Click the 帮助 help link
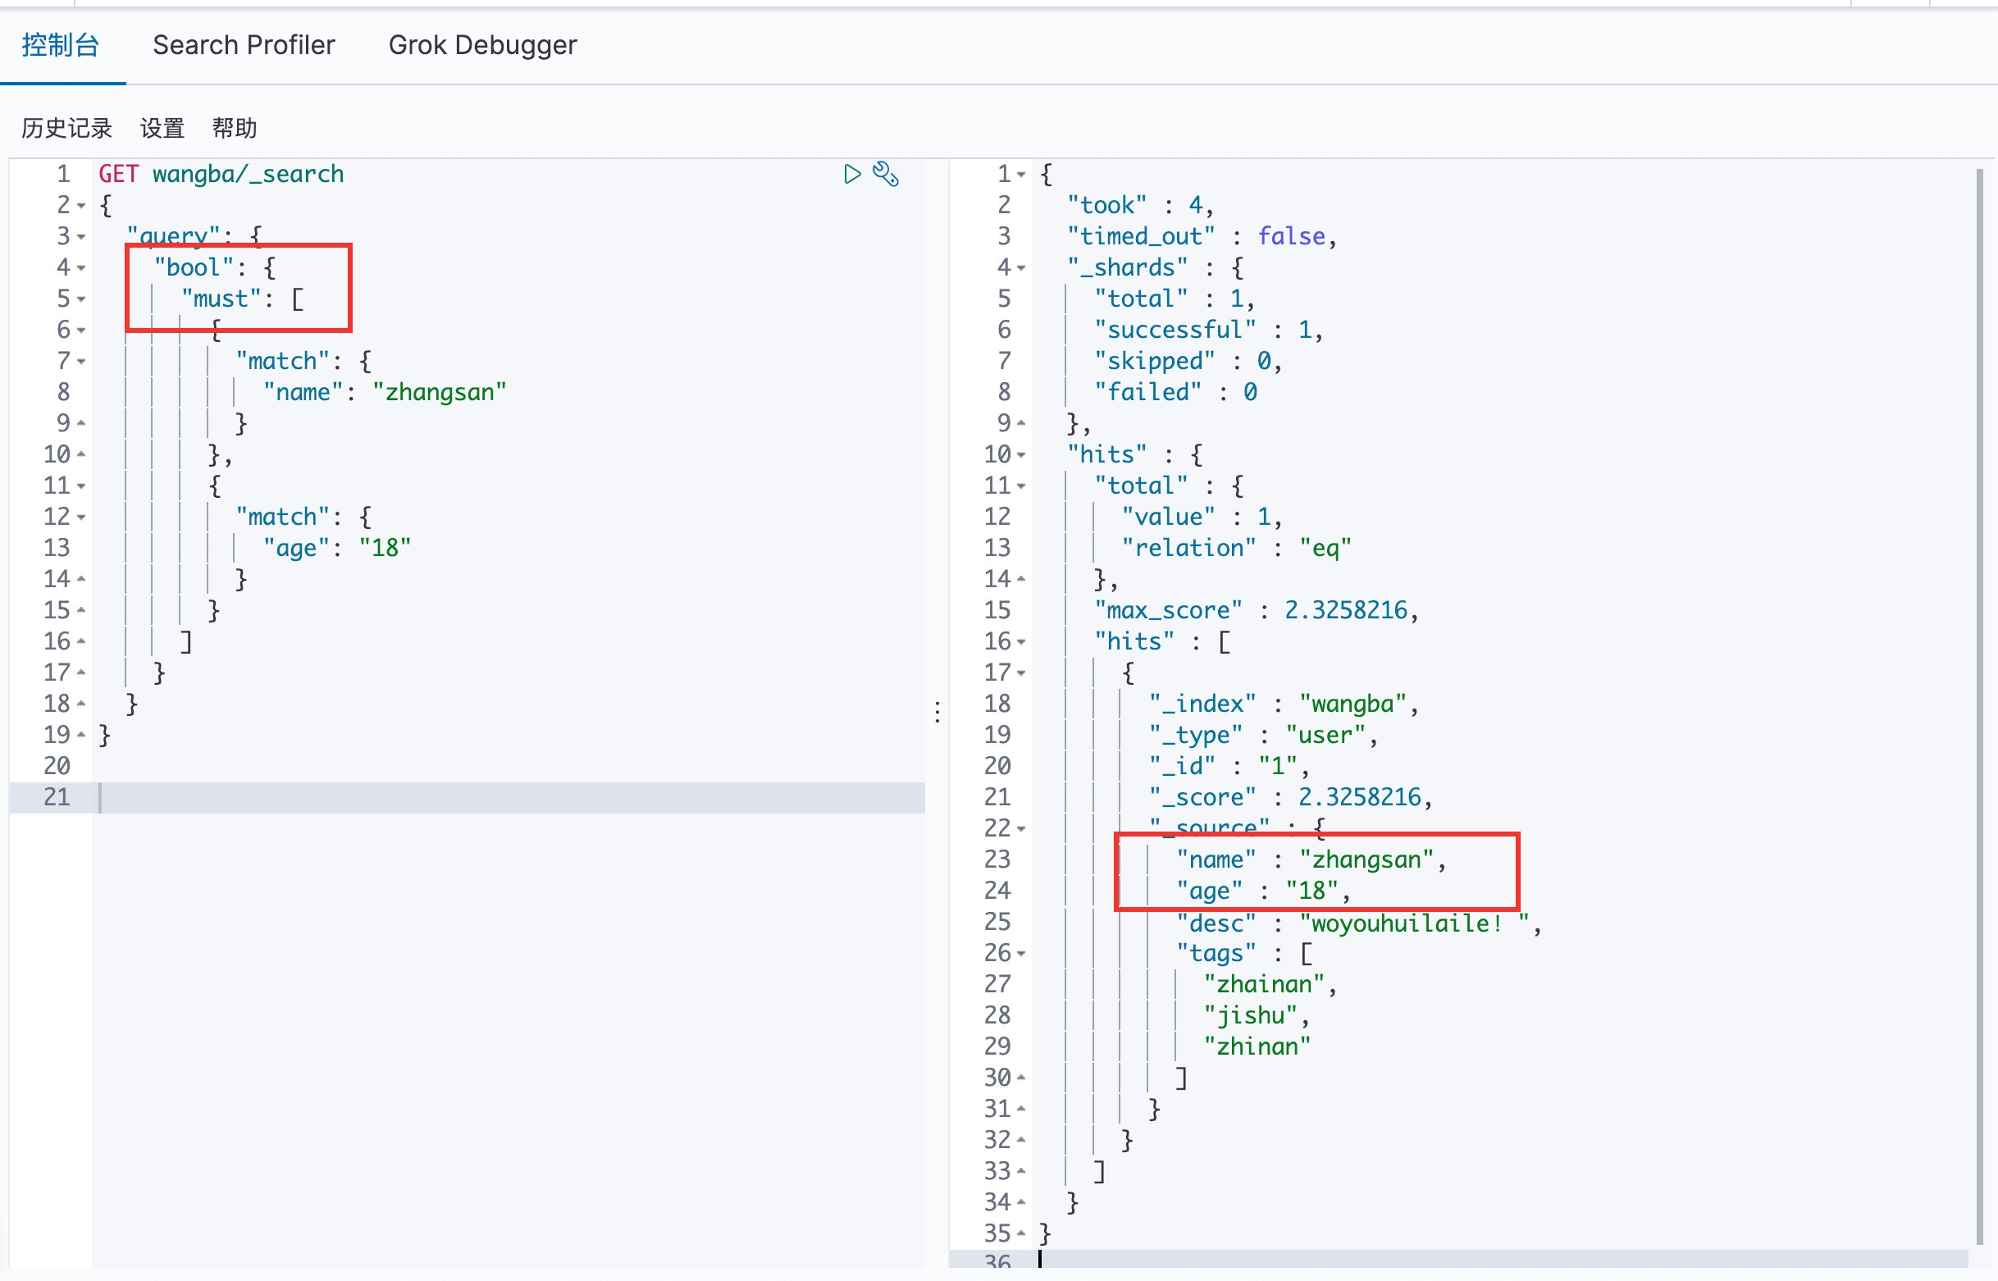This screenshot has width=1998, height=1281. 235,128
